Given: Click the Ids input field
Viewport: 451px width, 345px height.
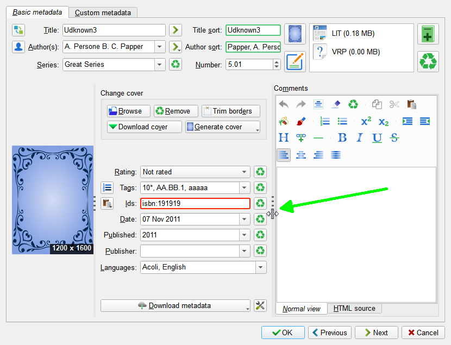Looking at the screenshot, I should (x=195, y=204).
